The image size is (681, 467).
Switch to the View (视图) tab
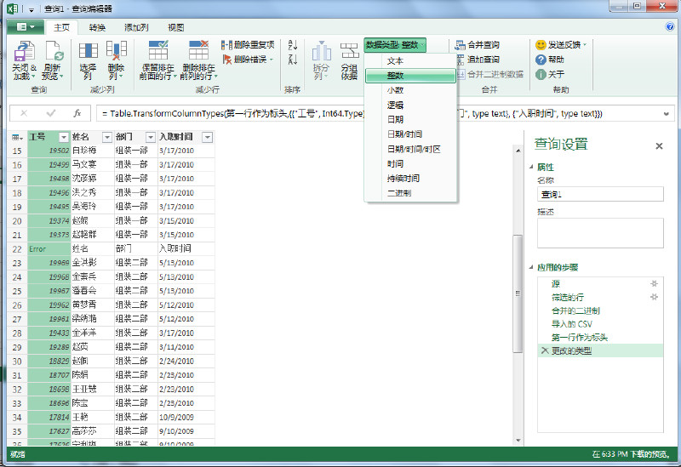(x=175, y=27)
